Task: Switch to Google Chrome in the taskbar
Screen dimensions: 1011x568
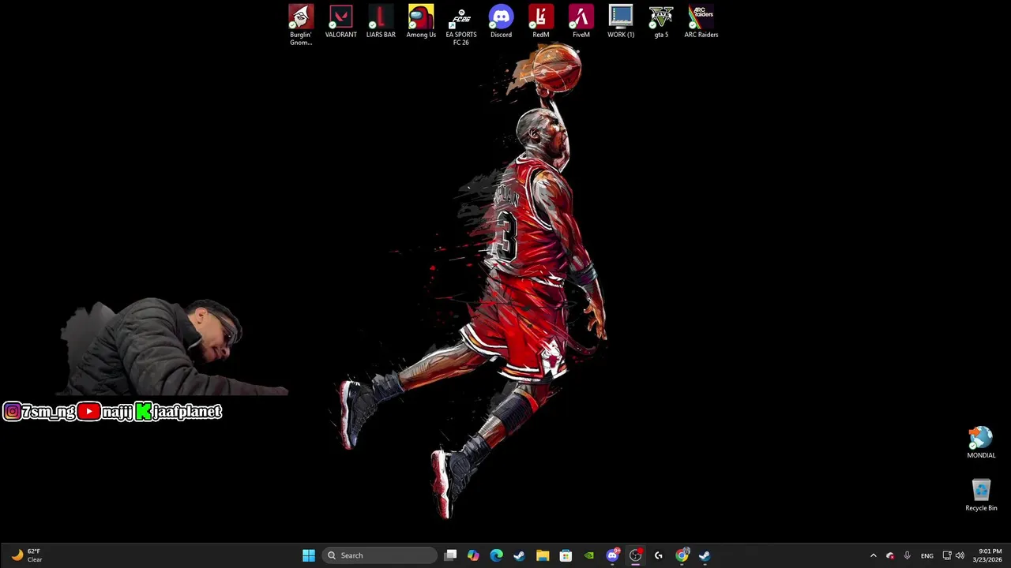Action: click(682, 555)
